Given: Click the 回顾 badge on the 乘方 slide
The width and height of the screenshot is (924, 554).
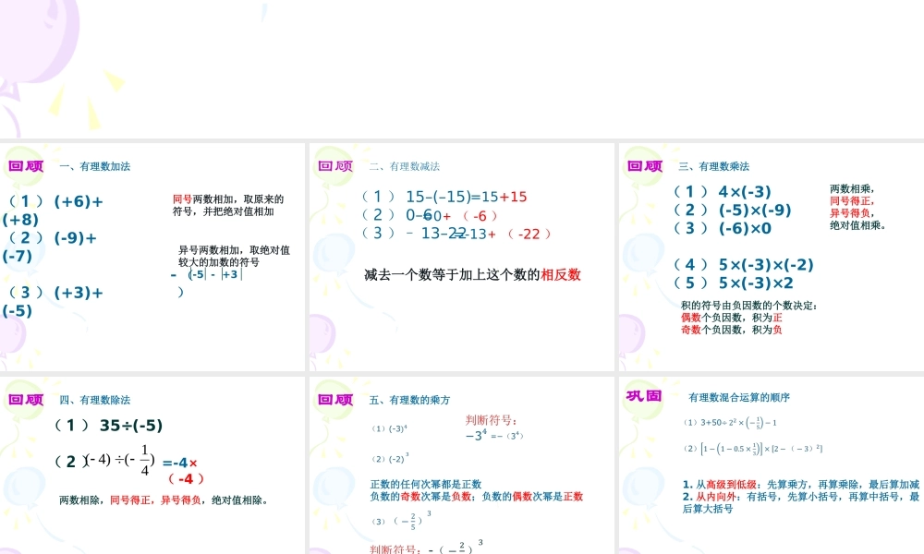Looking at the screenshot, I should [x=334, y=400].
